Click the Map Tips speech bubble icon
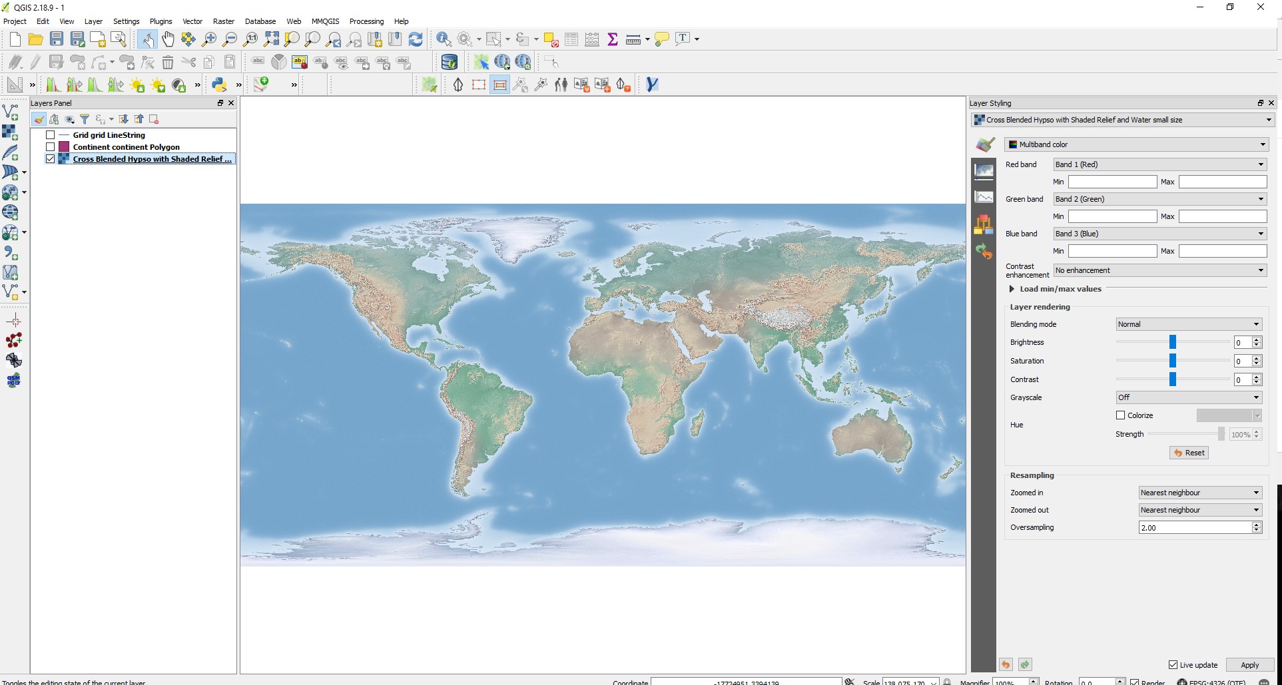The width and height of the screenshot is (1282, 685). [x=661, y=39]
